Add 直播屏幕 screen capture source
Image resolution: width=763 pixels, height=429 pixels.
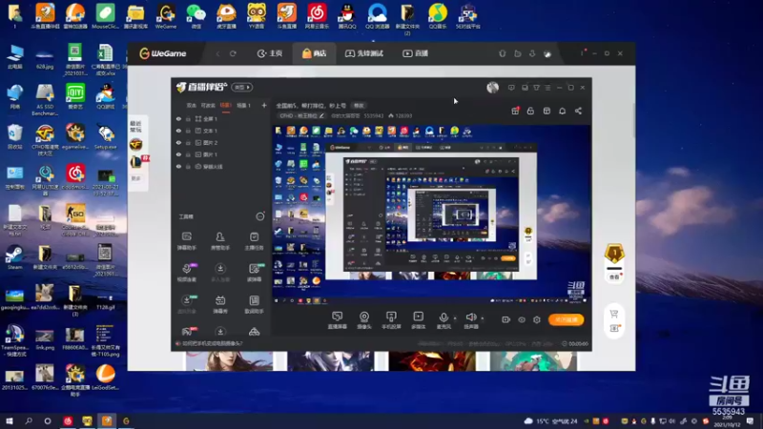tap(338, 320)
